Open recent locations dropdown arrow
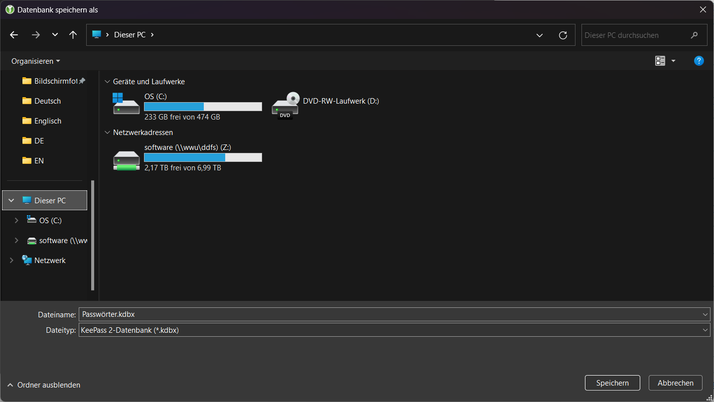714x402 pixels. pyautogui.click(x=55, y=35)
